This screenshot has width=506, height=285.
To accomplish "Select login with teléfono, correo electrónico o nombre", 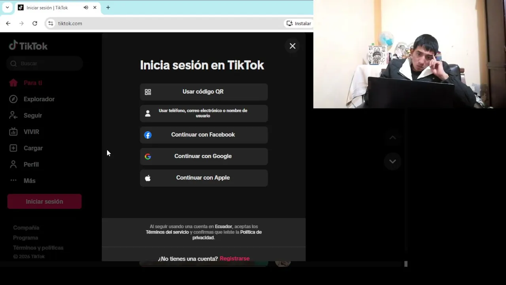I will tap(204, 113).
